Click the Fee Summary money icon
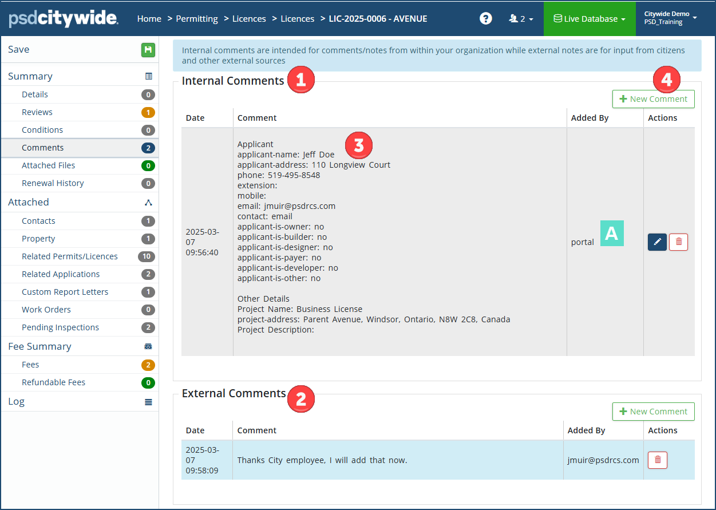Screen dimensions: 716x510 (149, 346)
